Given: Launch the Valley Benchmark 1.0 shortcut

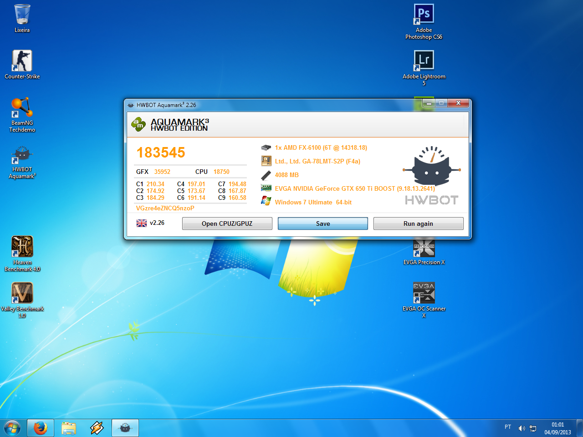Looking at the screenshot, I should click(22, 300).
